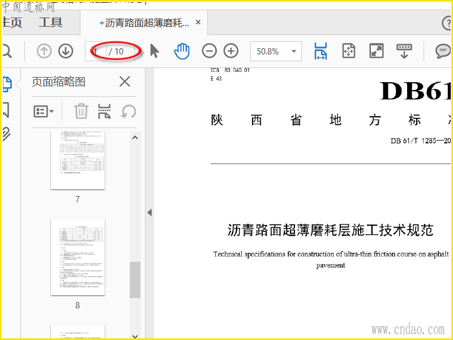453x340 pixels.
Task: Switch to full screen mode
Action: 377,51
